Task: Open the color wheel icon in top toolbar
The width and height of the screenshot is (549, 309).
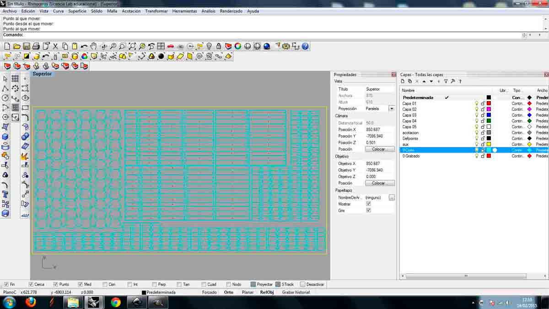Action: [x=238, y=46]
